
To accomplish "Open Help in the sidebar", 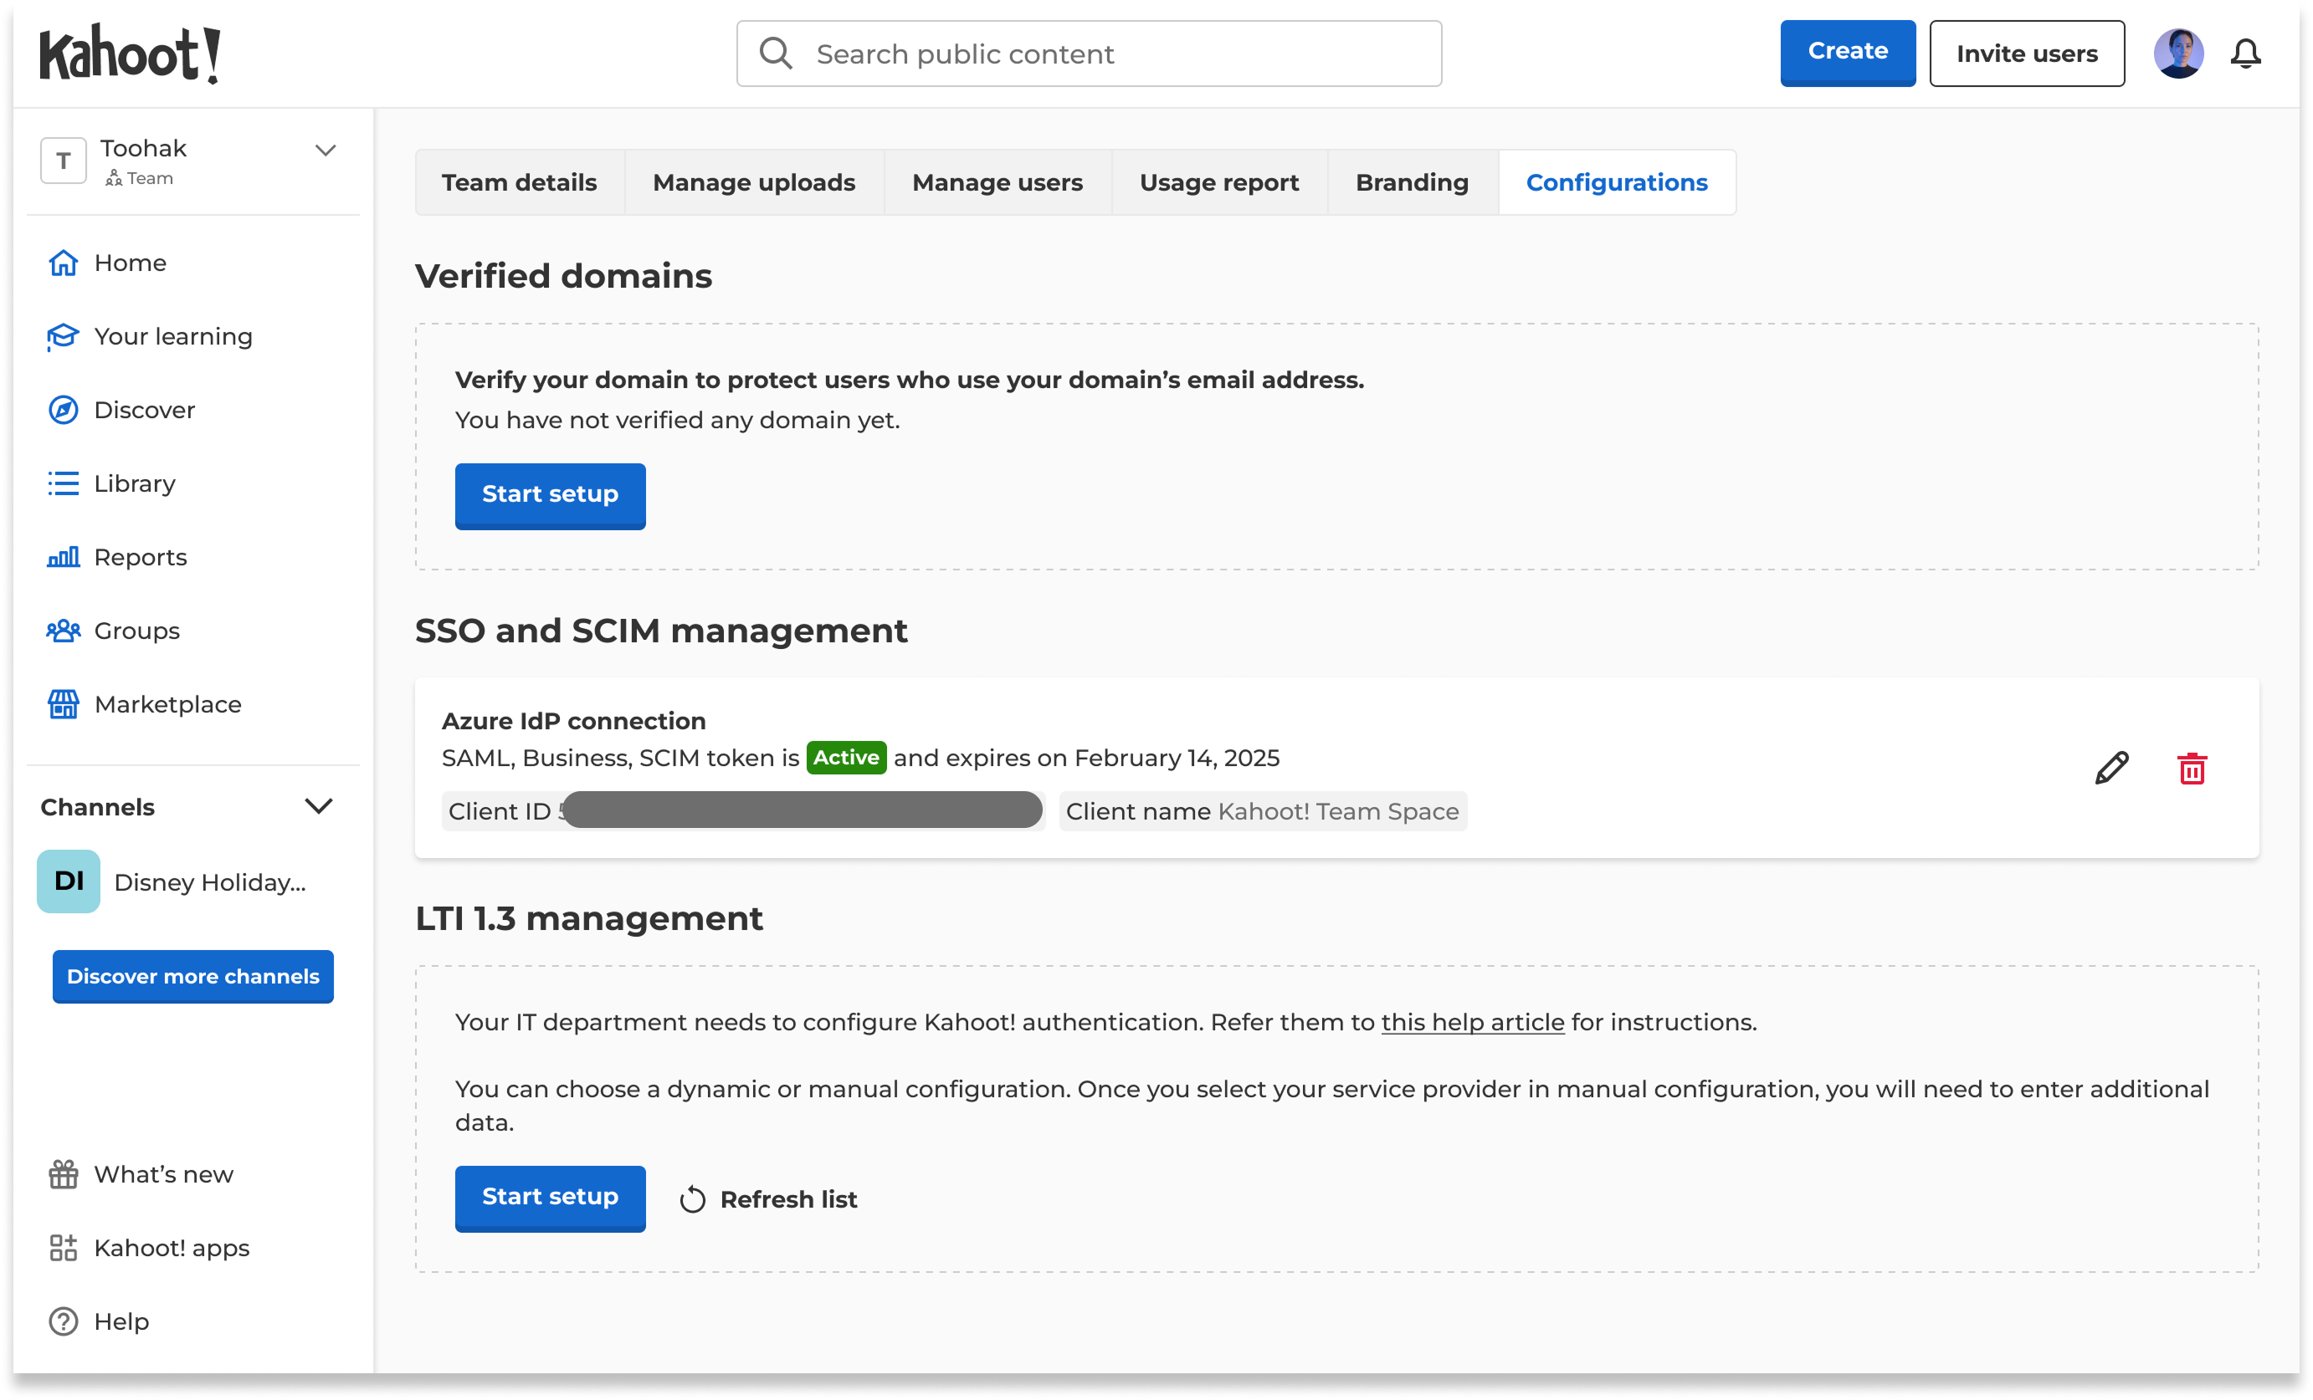I will (x=121, y=1321).
